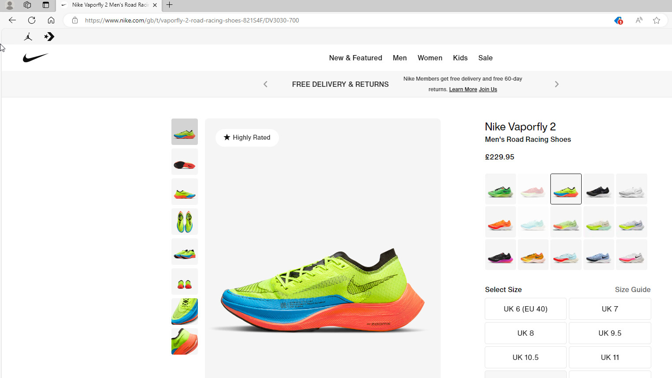The image size is (672, 378).
Task: Open the tab actions menu icon
Action: pos(46,5)
